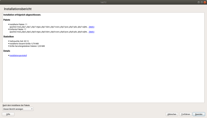Open the Installationsprotokoll link
The image size is (207, 118).
coord(18,56)
